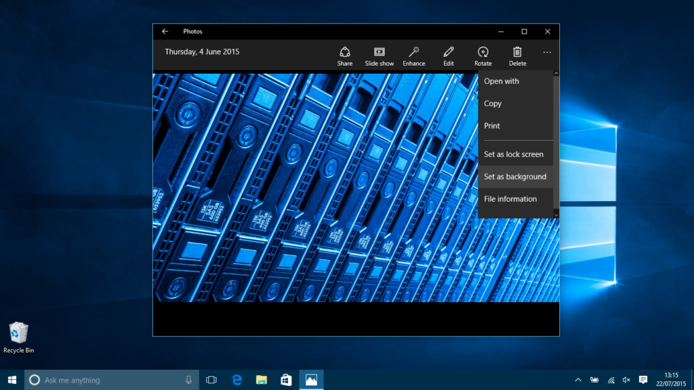This screenshot has height=390, width=694.
Task: Open the Windows Store app
Action: (285, 380)
